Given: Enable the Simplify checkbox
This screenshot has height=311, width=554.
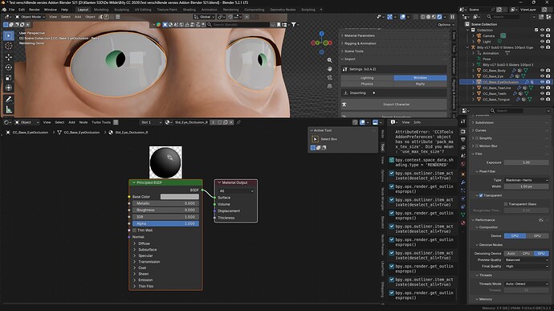Looking at the screenshot, I should [477, 138].
